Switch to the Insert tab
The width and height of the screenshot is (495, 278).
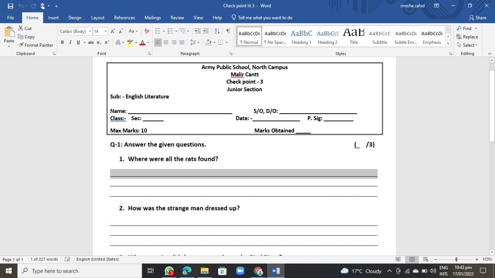(x=53, y=18)
